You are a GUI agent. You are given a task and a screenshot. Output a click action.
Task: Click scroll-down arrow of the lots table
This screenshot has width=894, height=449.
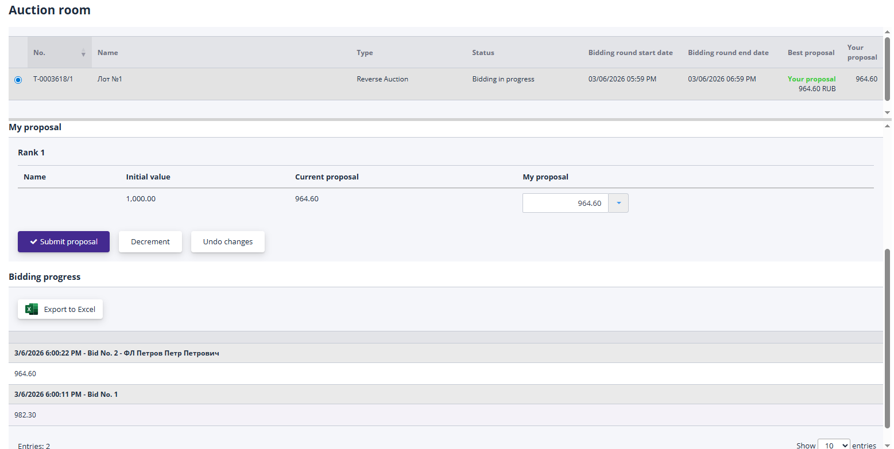(x=887, y=112)
